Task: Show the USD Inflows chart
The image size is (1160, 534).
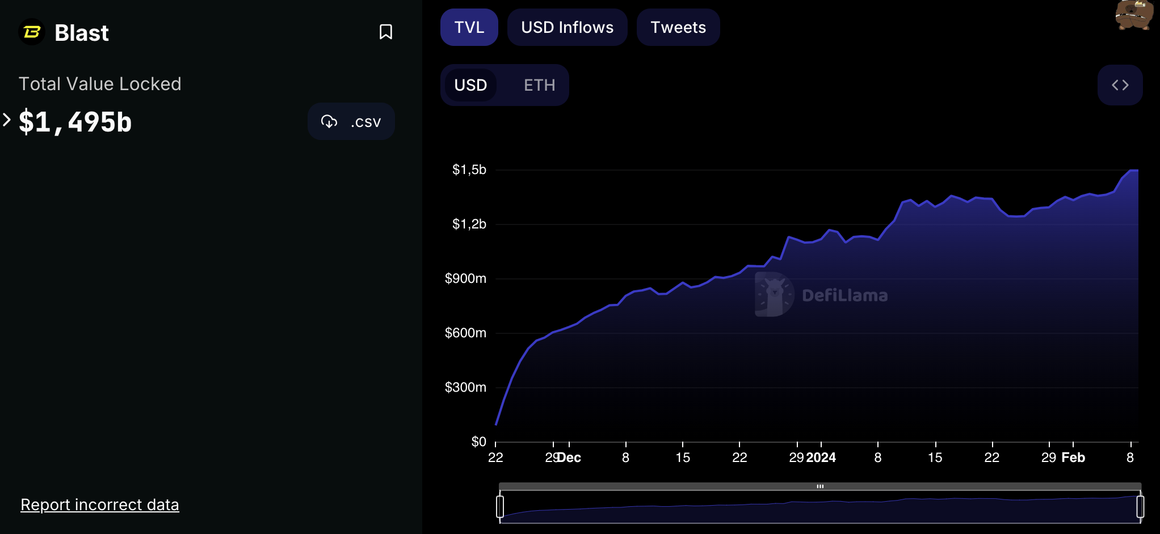Action: pyautogui.click(x=568, y=27)
